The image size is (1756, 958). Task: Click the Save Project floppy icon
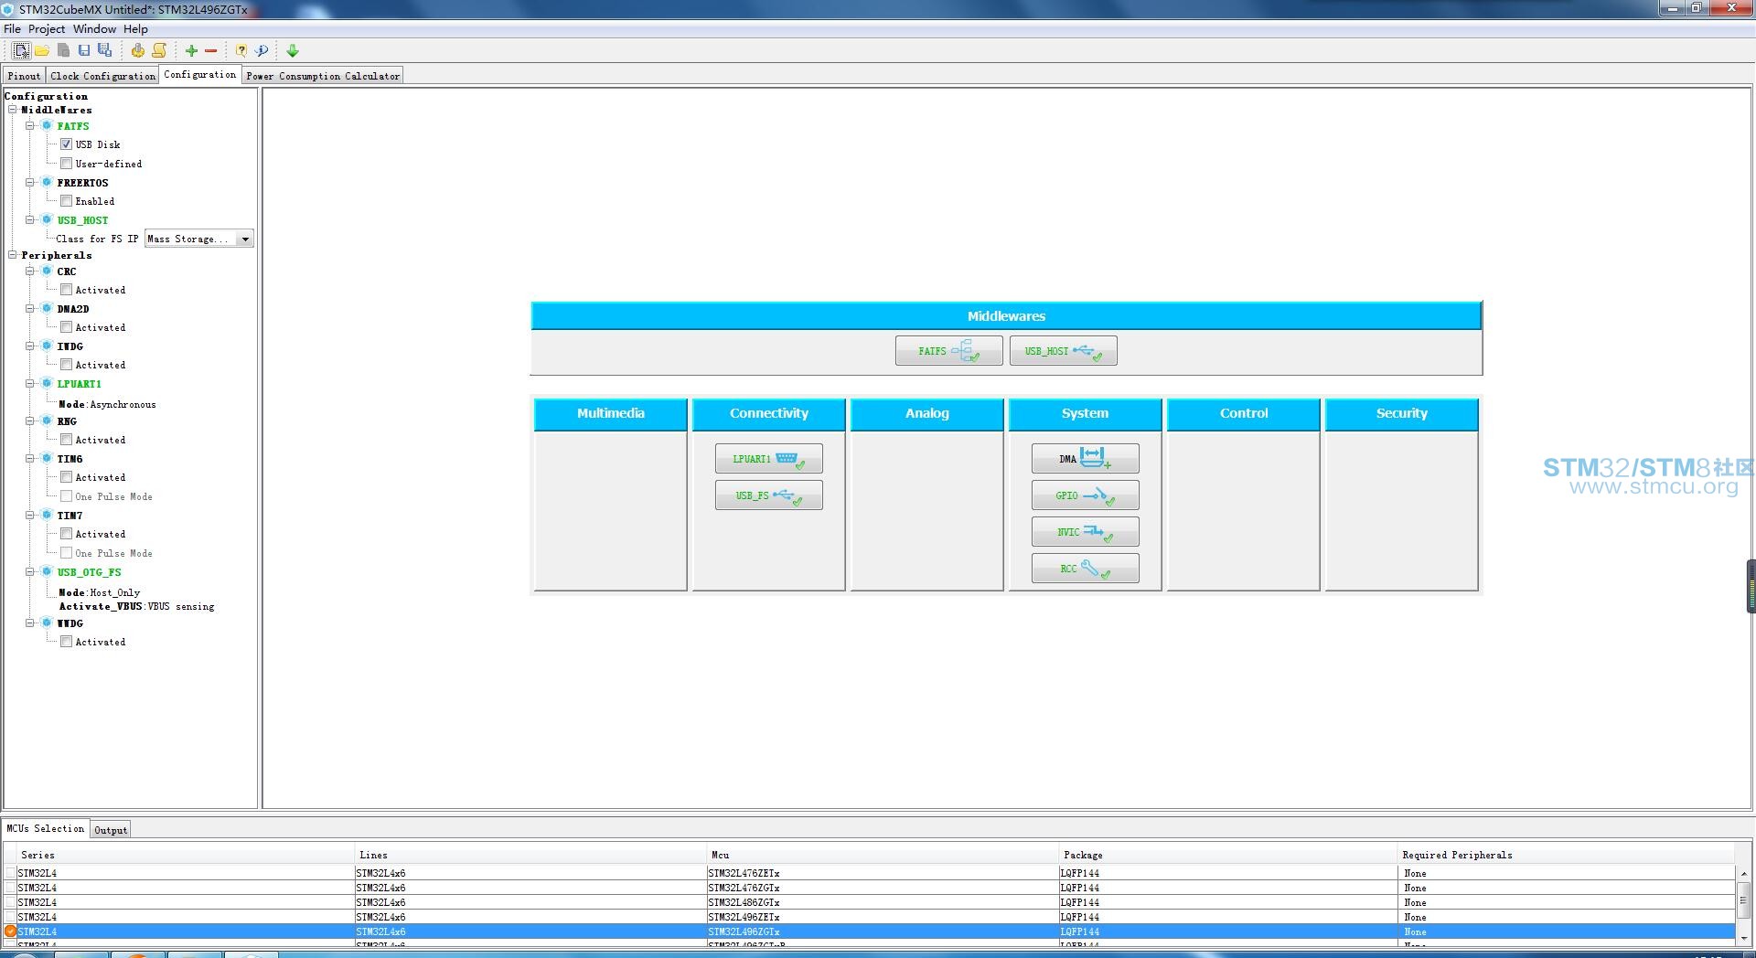[x=84, y=50]
